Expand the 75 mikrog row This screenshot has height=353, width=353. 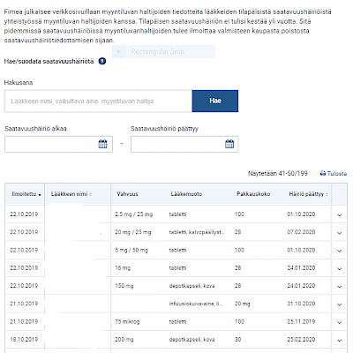pos(340,322)
